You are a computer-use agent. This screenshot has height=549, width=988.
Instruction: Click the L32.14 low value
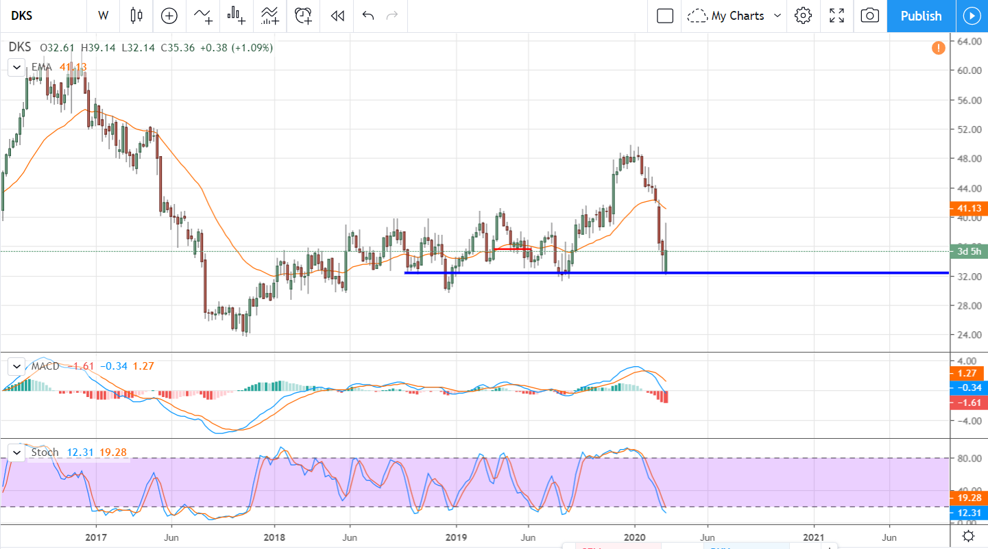pos(138,48)
